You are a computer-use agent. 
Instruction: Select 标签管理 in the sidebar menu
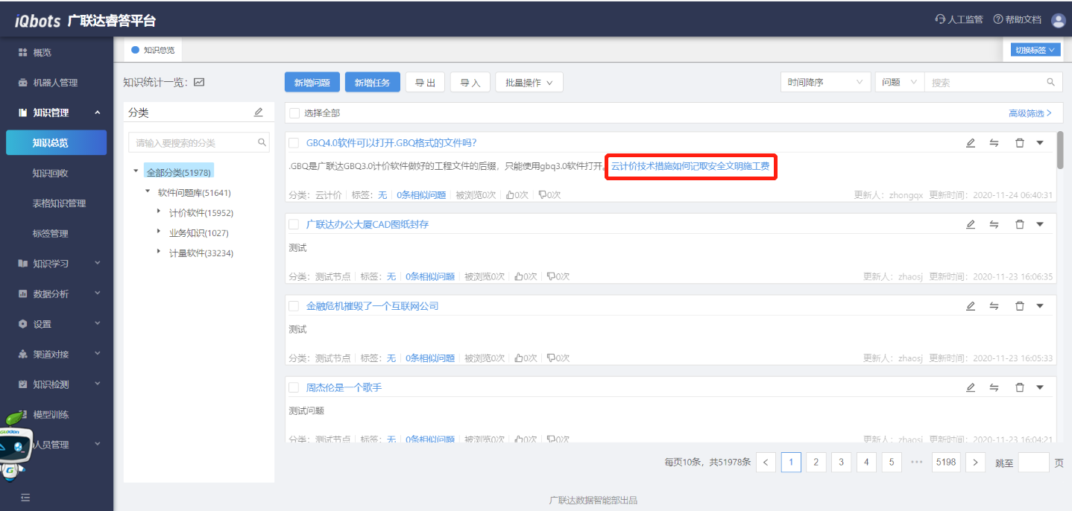click(50, 233)
